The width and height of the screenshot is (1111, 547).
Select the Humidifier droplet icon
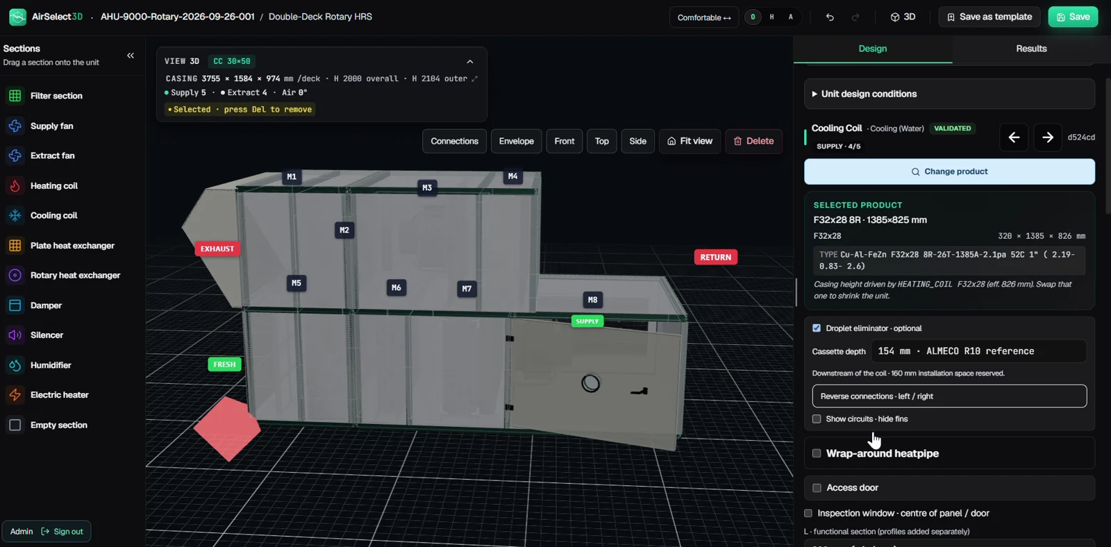(15, 365)
